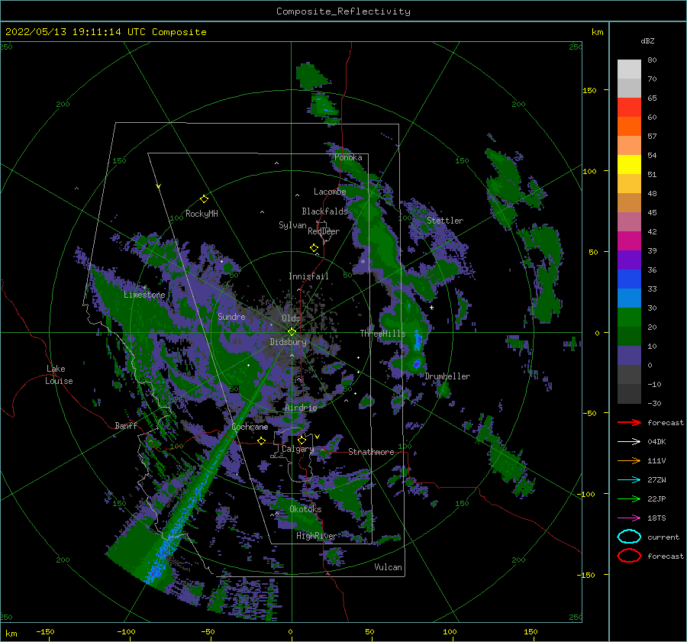
Task: Click the Strathmore label
Action: coord(371,452)
